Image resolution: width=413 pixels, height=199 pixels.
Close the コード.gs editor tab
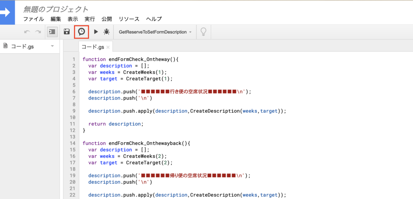pyautogui.click(x=108, y=48)
